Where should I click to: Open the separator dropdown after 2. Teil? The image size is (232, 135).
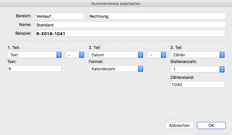point(157,55)
